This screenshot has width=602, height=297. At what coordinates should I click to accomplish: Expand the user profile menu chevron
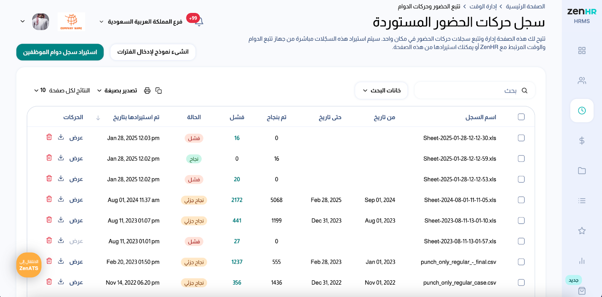(23, 21)
